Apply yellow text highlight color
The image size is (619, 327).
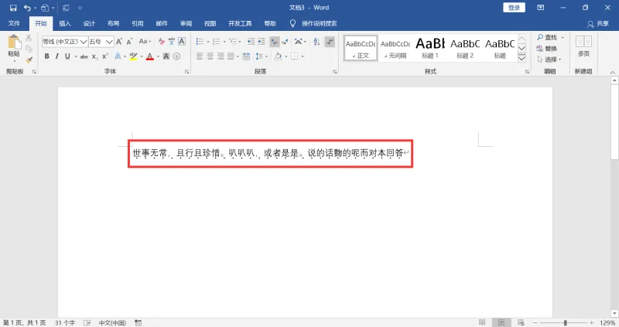coord(133,56)
